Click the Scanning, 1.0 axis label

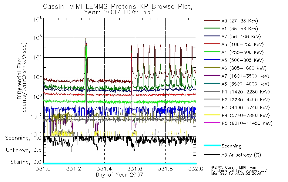click(23, 138)
